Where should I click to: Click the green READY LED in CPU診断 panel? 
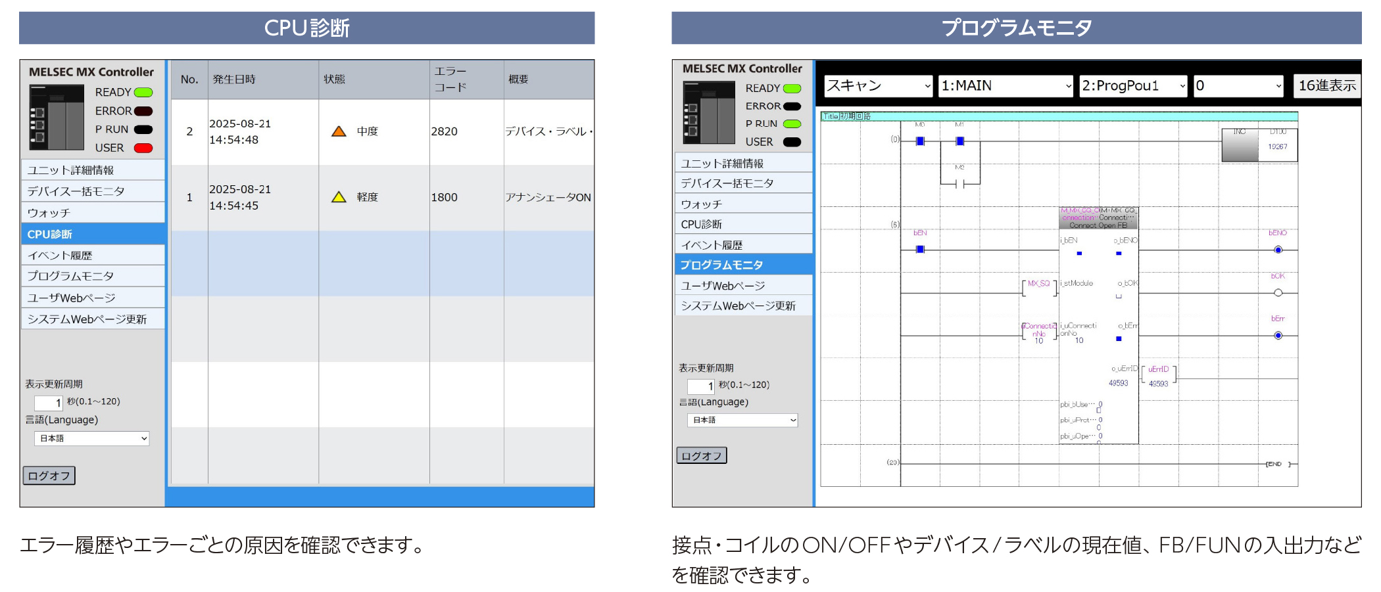click(x=143, y=93)
